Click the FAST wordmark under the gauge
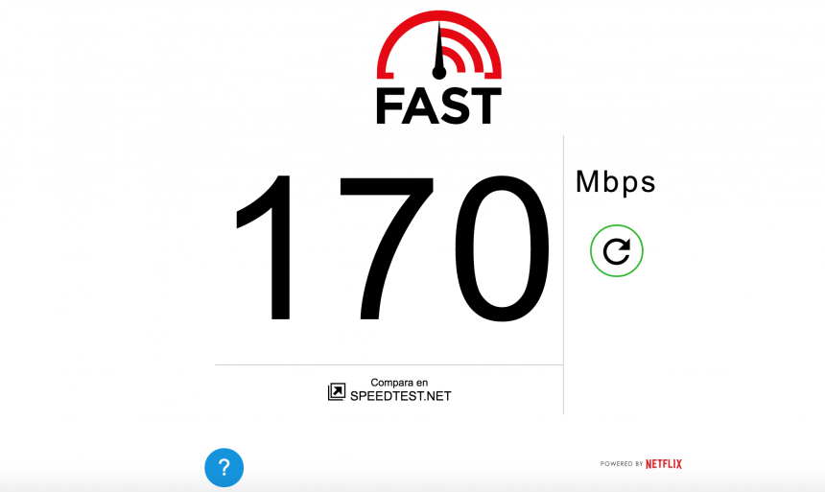 click(438, 106)
